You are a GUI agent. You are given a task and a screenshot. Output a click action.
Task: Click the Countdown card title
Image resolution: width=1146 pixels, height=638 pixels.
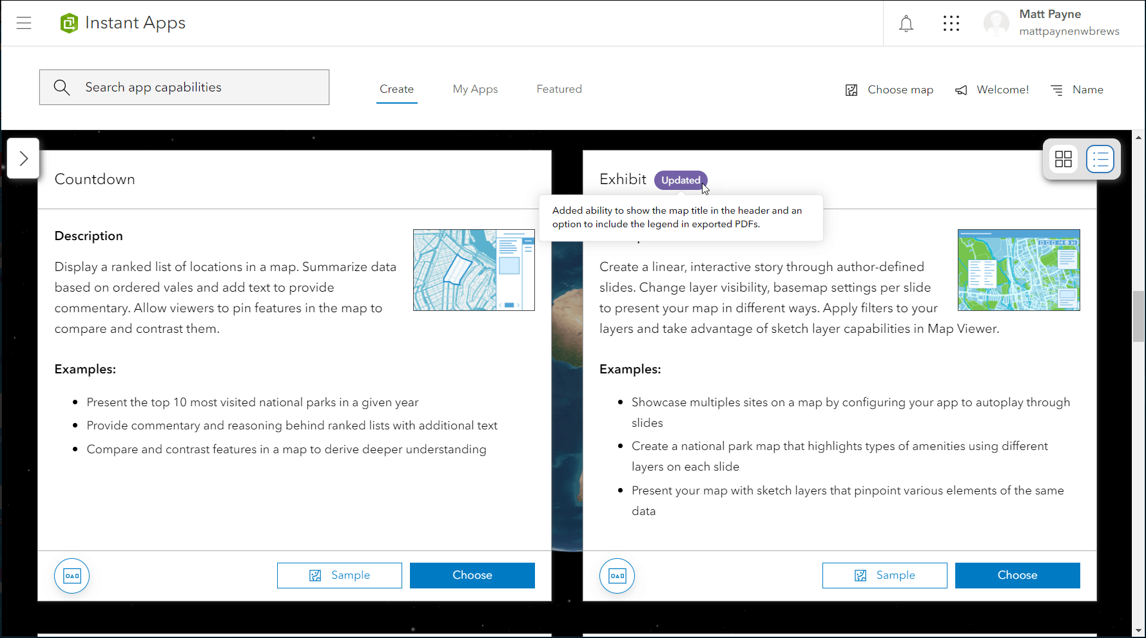point(95,180)
